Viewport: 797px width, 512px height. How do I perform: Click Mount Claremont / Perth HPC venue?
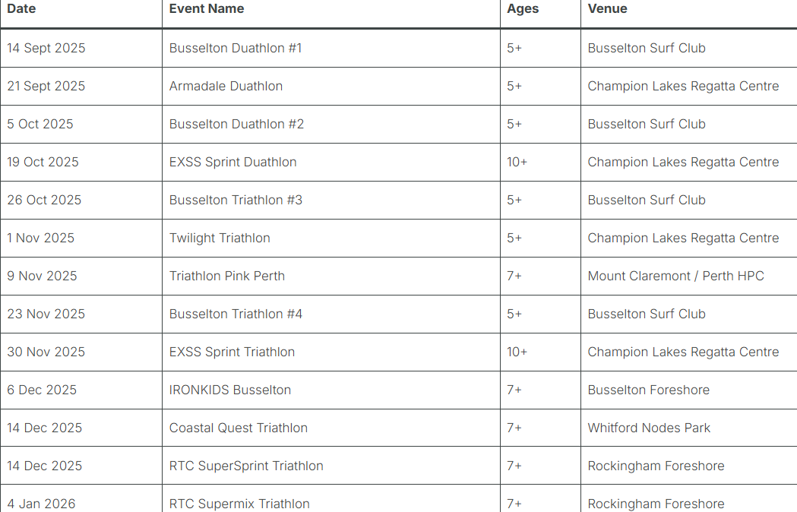pyautogui.click(x=676, y=276)
